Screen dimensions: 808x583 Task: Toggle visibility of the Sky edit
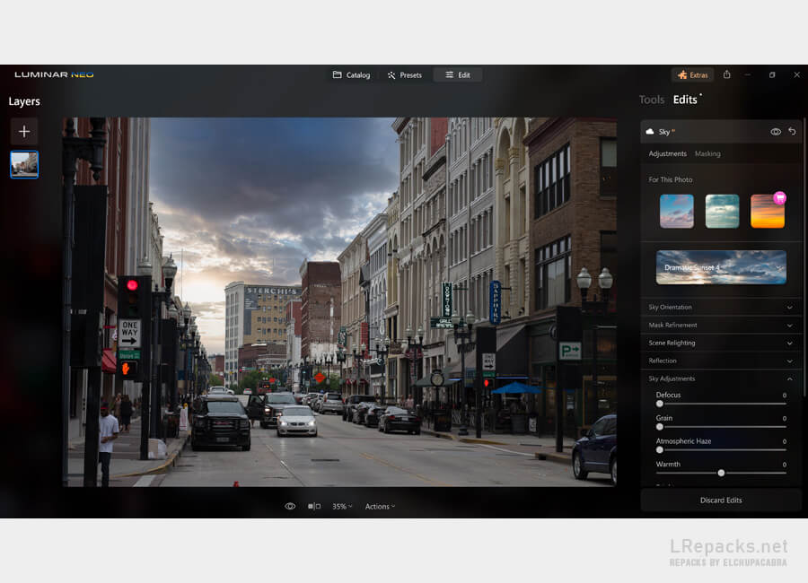coord(775,131)
